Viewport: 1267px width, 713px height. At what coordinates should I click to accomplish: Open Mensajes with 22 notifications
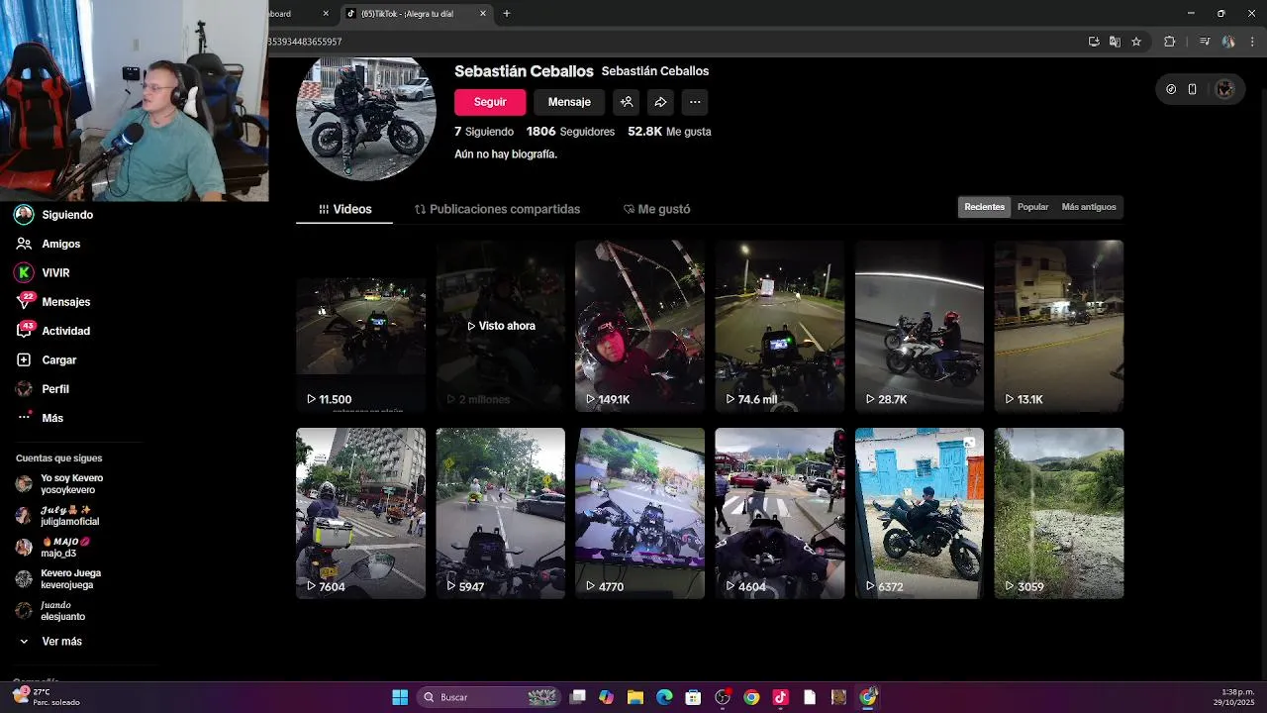(x=52, y=302)
